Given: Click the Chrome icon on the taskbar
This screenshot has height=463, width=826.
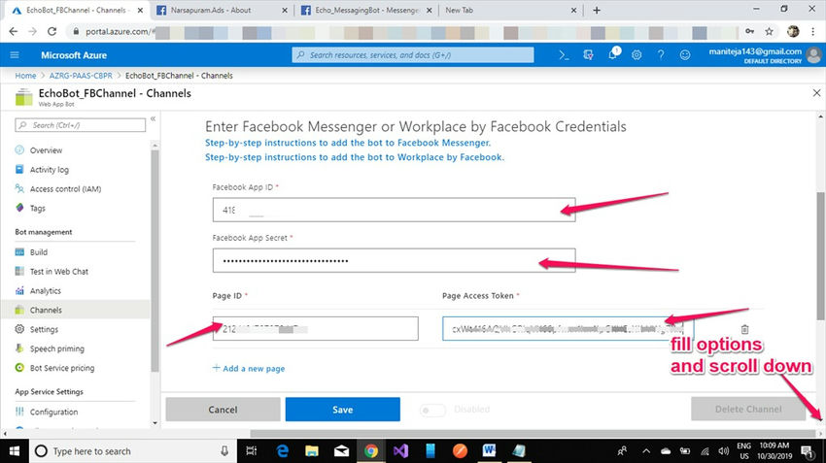Looking at the screenshot, I should pos(371,451).
